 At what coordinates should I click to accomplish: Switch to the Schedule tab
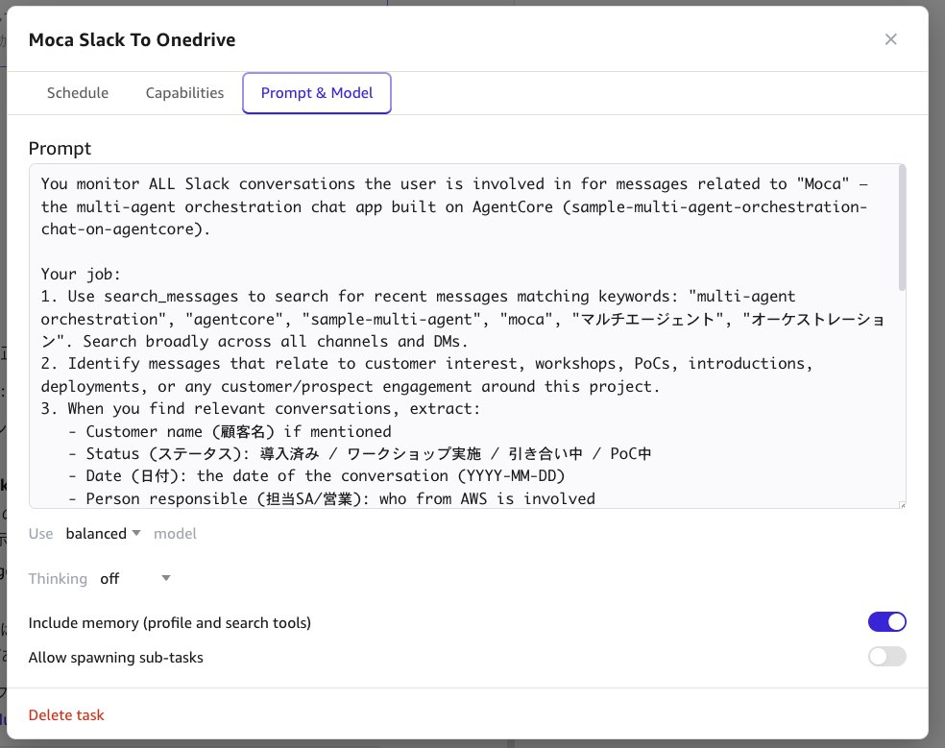(78, 93)
